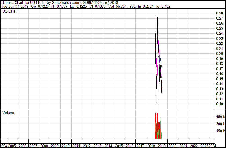Click the Stockwatch.com text in header

point(65,3)
